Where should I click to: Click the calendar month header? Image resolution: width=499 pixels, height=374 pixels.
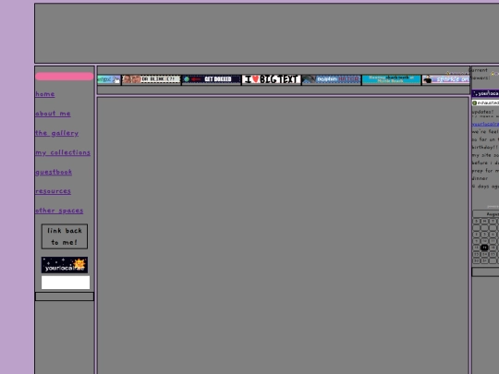pos(486,214)
